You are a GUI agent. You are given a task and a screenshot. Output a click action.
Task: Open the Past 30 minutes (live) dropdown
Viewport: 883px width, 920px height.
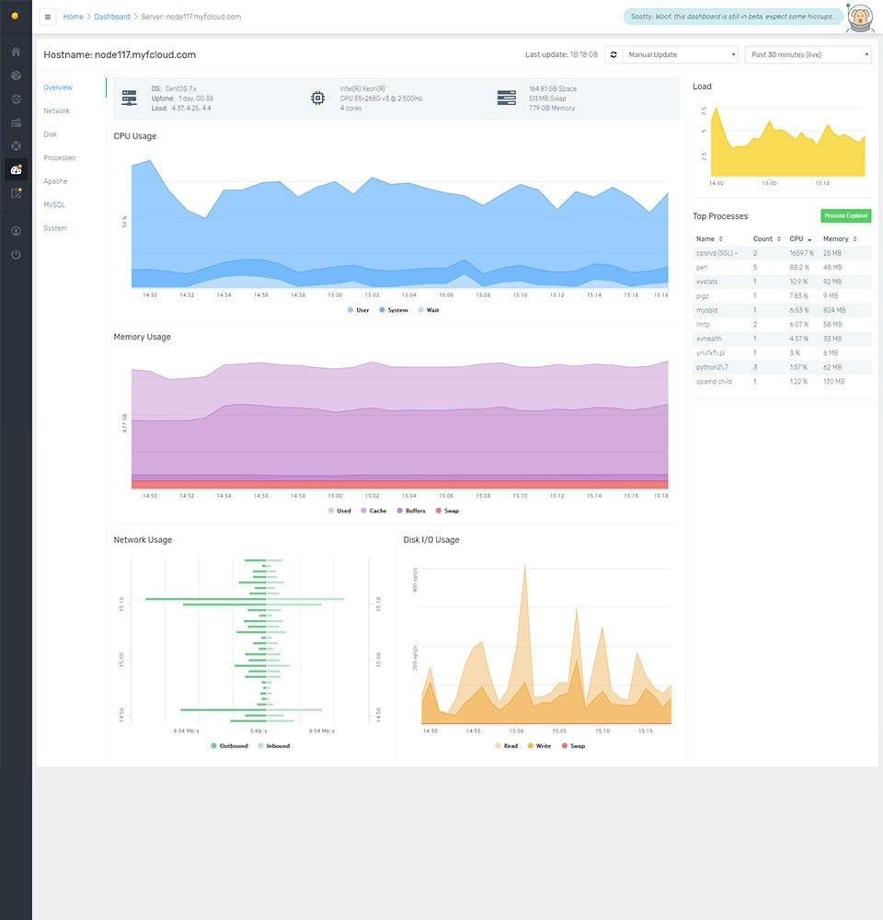tap(807, 55)
